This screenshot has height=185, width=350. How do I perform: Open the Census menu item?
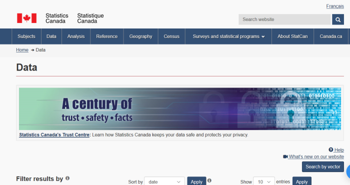[171, 36]
